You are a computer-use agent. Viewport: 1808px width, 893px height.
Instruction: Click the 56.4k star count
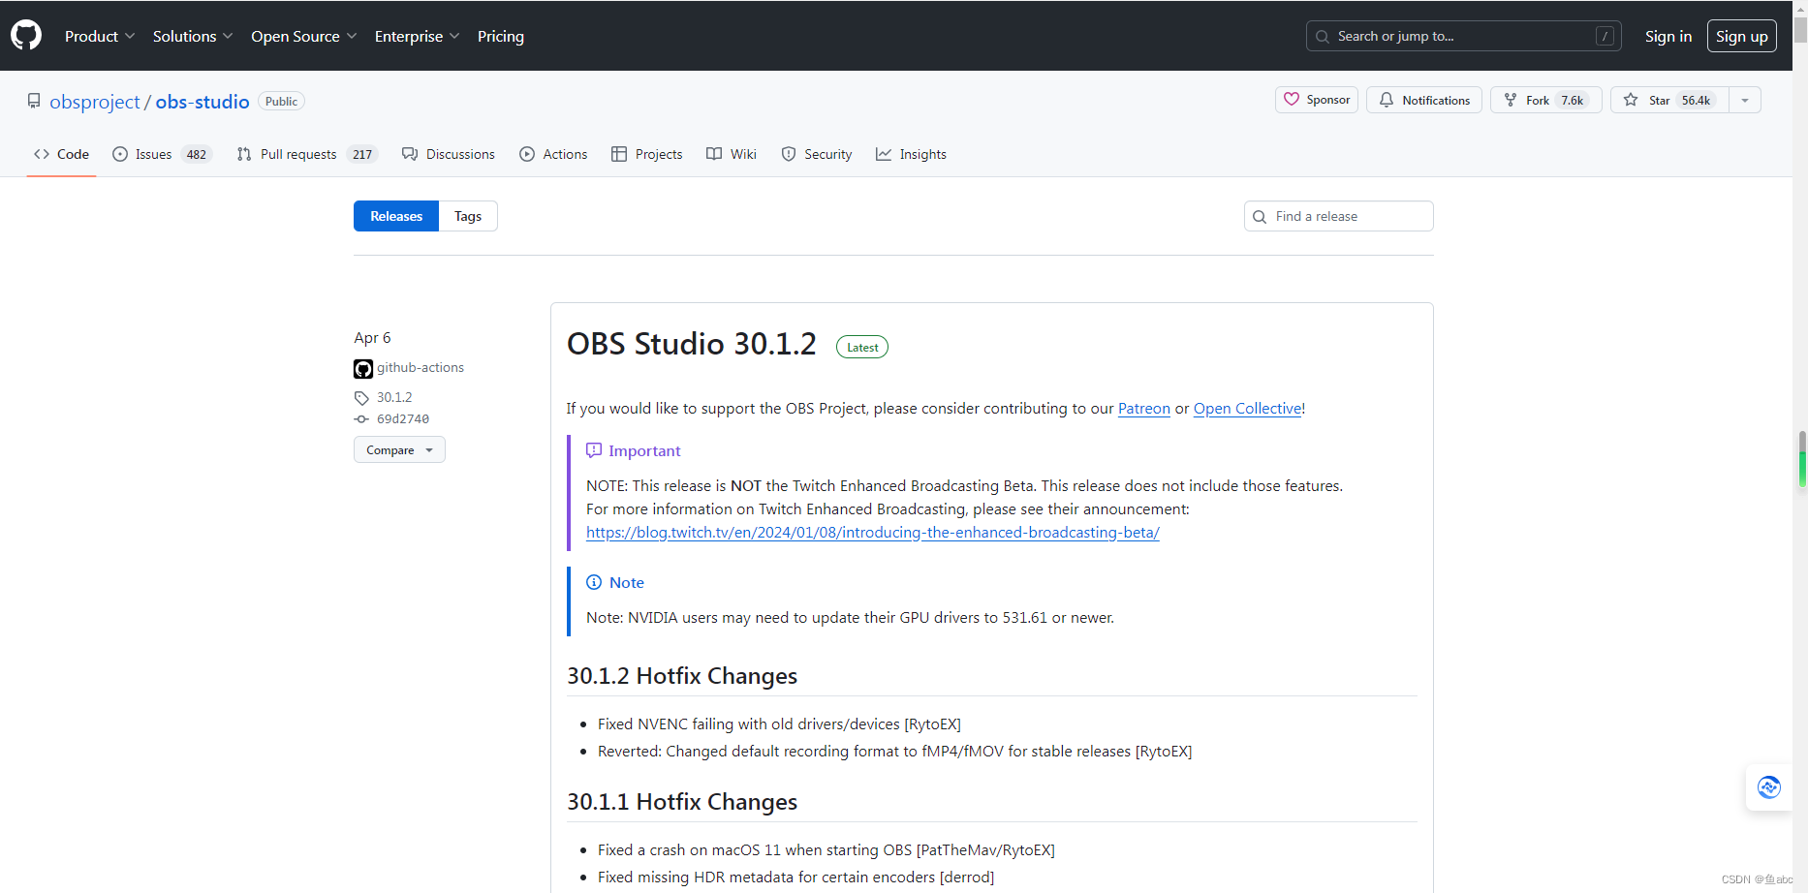coord(1697,100)
